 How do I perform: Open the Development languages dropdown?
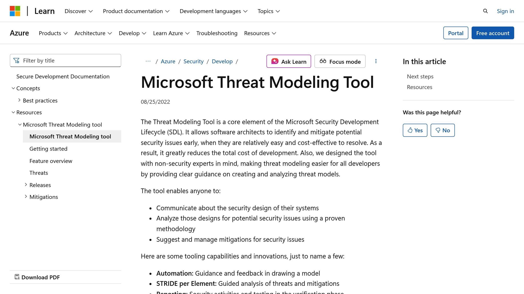point(213,11)
